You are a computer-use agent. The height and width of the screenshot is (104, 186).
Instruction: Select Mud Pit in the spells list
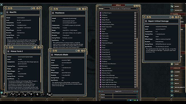pos(104,29)
